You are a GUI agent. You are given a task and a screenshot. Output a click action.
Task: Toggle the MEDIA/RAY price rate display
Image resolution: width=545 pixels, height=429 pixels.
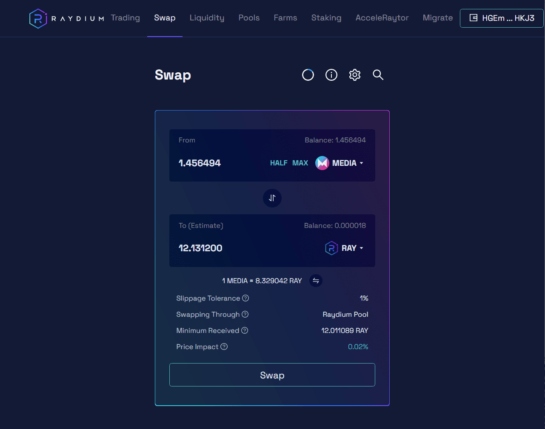click(316, 281)
